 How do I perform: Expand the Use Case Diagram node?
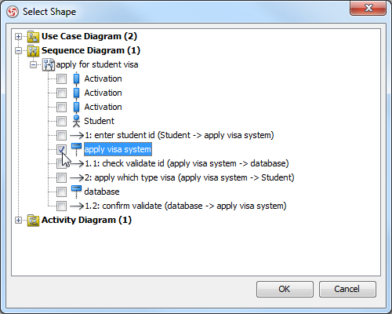(x=18, y=36)
